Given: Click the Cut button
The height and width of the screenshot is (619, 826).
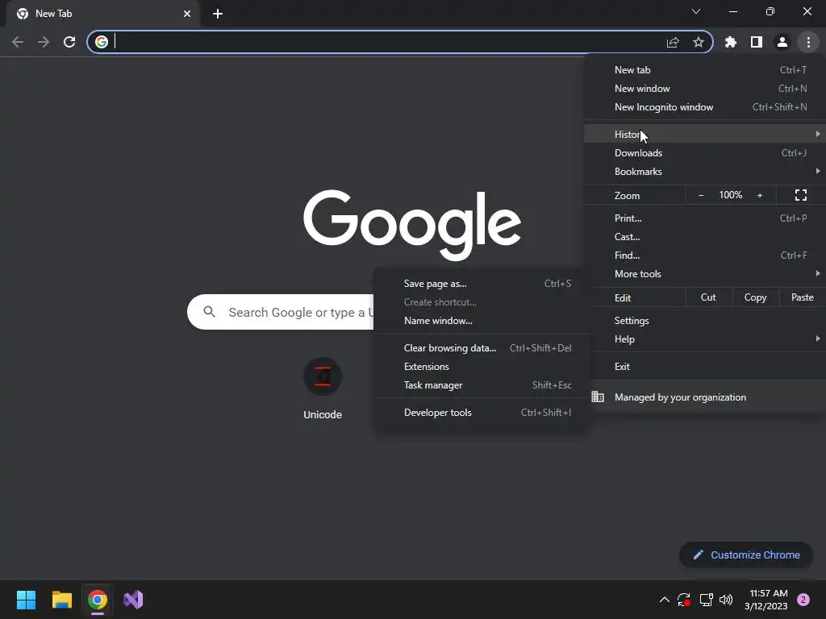Looking at the screenshot, I should pos(708,297).
